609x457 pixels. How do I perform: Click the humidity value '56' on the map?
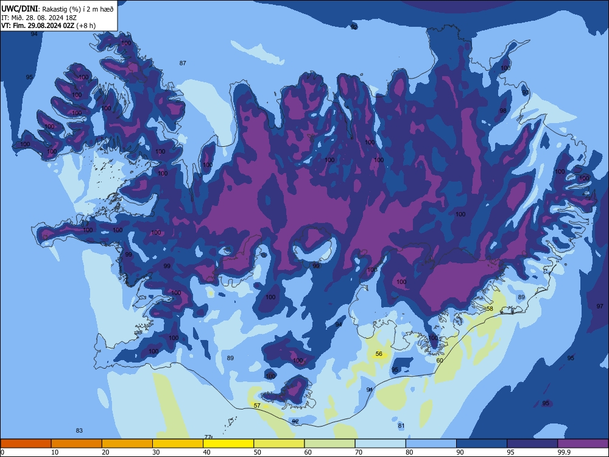379,354
